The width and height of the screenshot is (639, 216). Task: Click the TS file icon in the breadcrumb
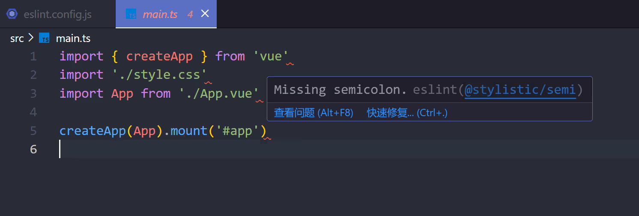click(x=44, y=38)
